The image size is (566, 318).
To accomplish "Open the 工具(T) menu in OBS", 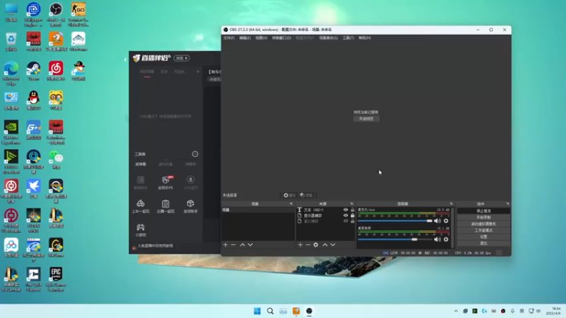I will 348,38.
